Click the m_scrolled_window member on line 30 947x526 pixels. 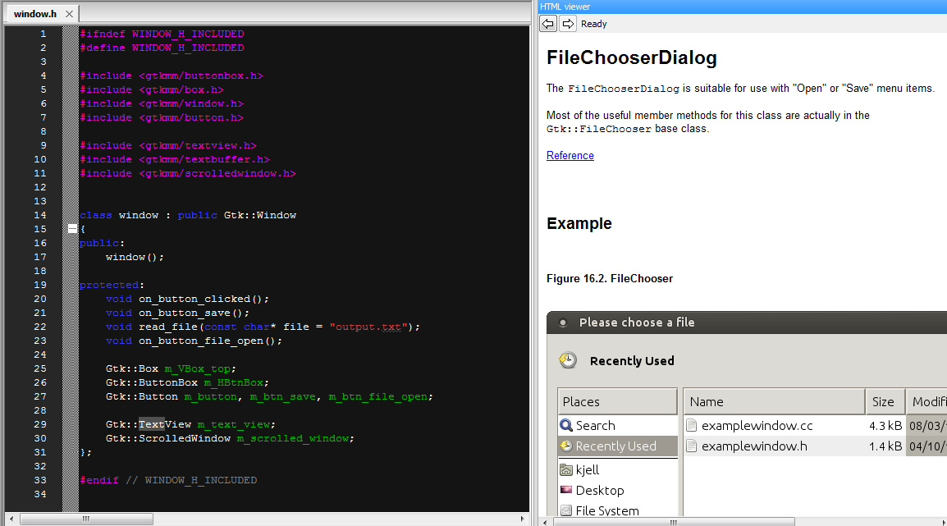click(x=293, y=438)
